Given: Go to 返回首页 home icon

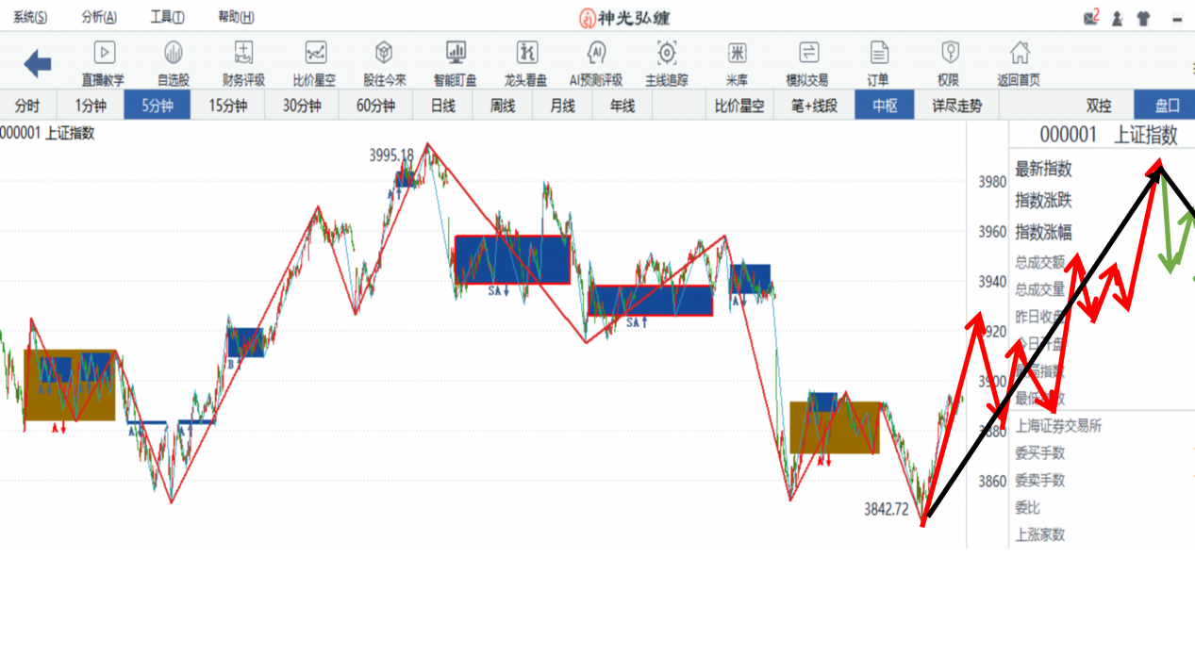Looking at the screenshot, I should 1019,53.
